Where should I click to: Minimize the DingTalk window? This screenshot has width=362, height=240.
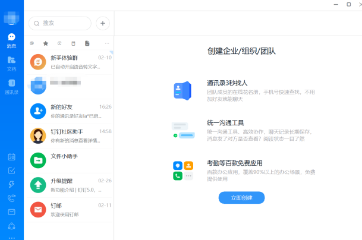pos(336,4)
